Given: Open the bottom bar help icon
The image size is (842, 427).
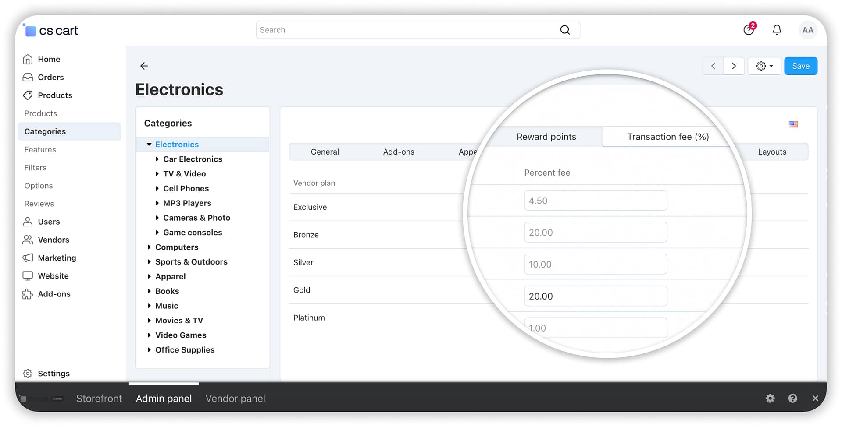Looking at the screenshot, I should (x=792, y=398).
